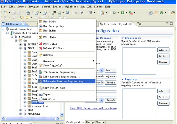Click the Print toolbar icon

tap(19, 13)
